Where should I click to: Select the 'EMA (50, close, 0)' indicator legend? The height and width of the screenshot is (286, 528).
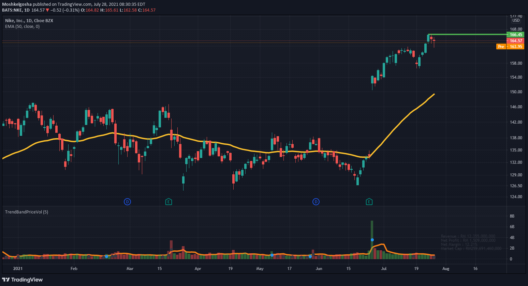tap(22, 27)
